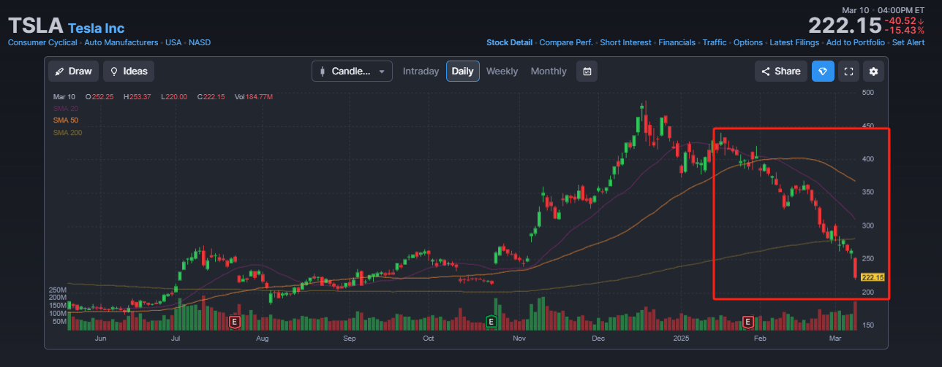Open Stock Detail link
Viewport: 942px width, 367px height.
(x=510, y=42)
